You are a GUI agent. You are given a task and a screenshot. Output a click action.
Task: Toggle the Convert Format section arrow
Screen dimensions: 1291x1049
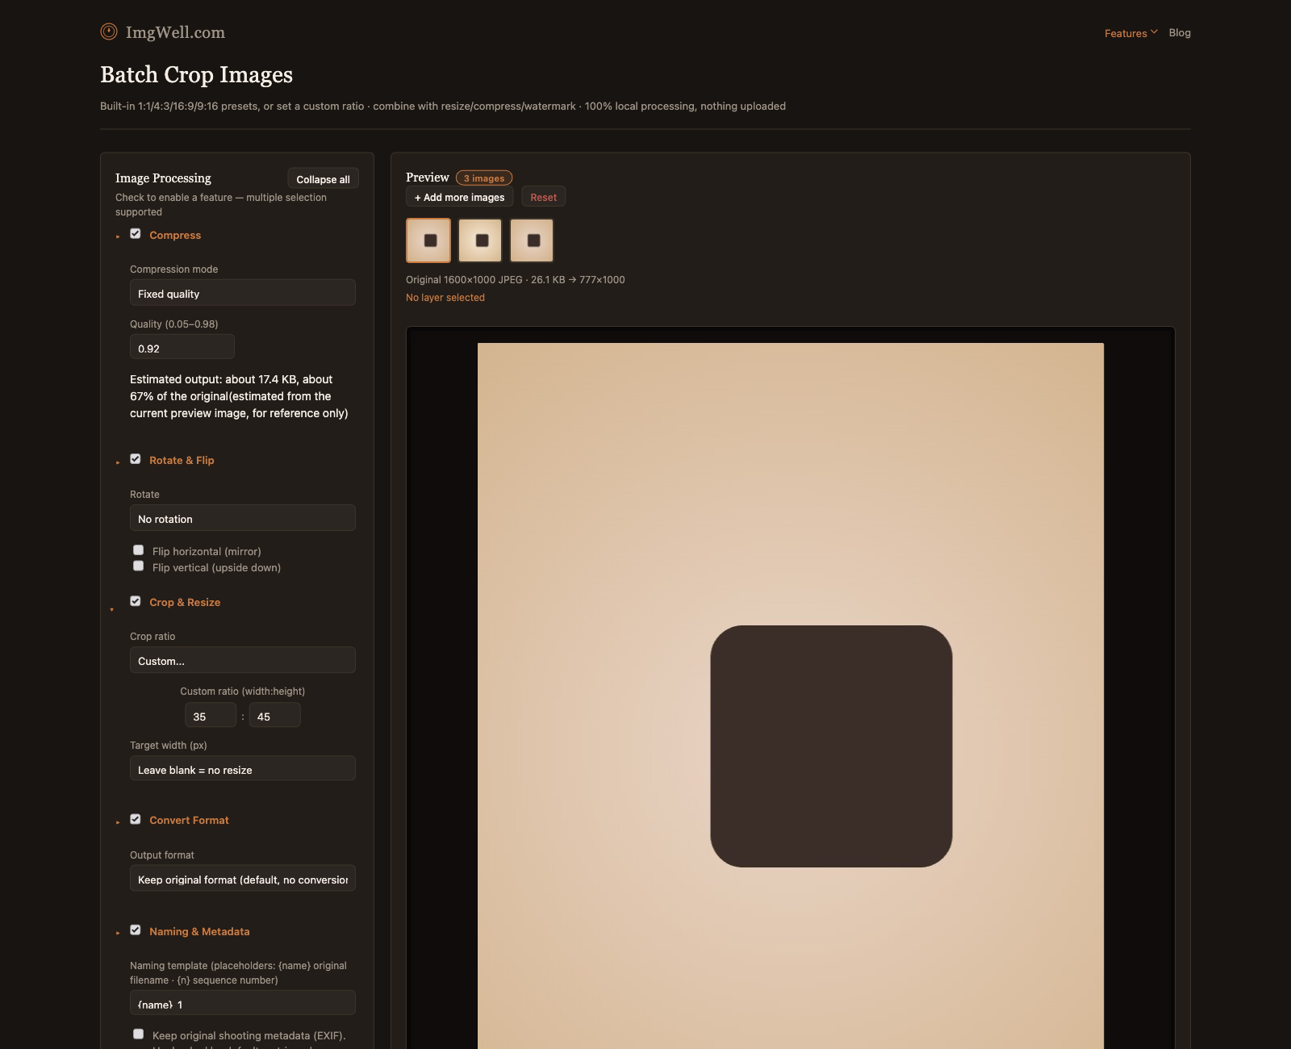(x=118, y=821)
